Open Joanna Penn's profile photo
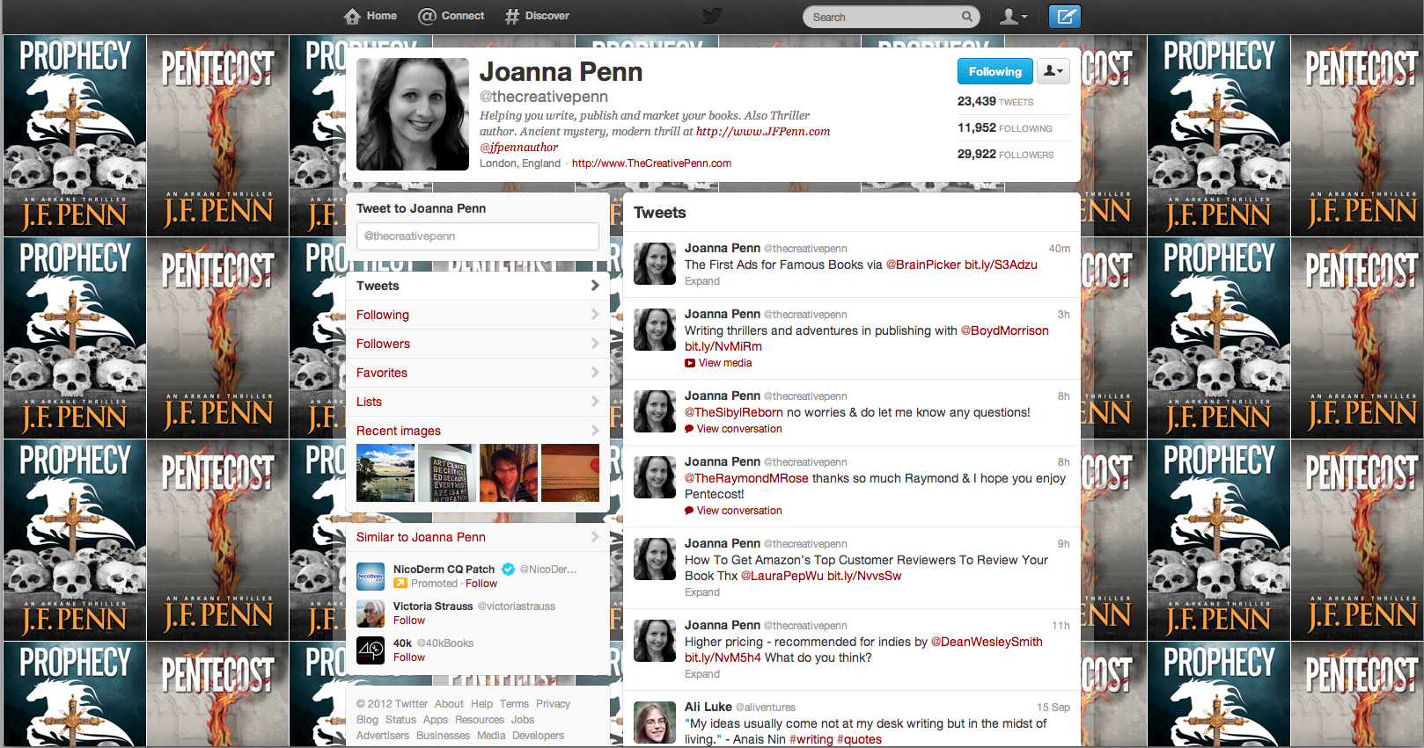1424x748 pixels. [x=413, y=114]
